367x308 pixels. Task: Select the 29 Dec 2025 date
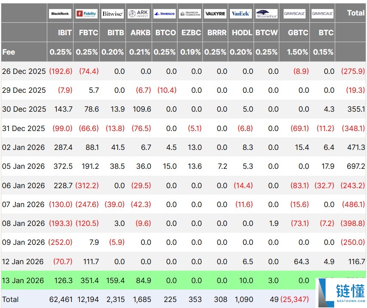[24, 90]
